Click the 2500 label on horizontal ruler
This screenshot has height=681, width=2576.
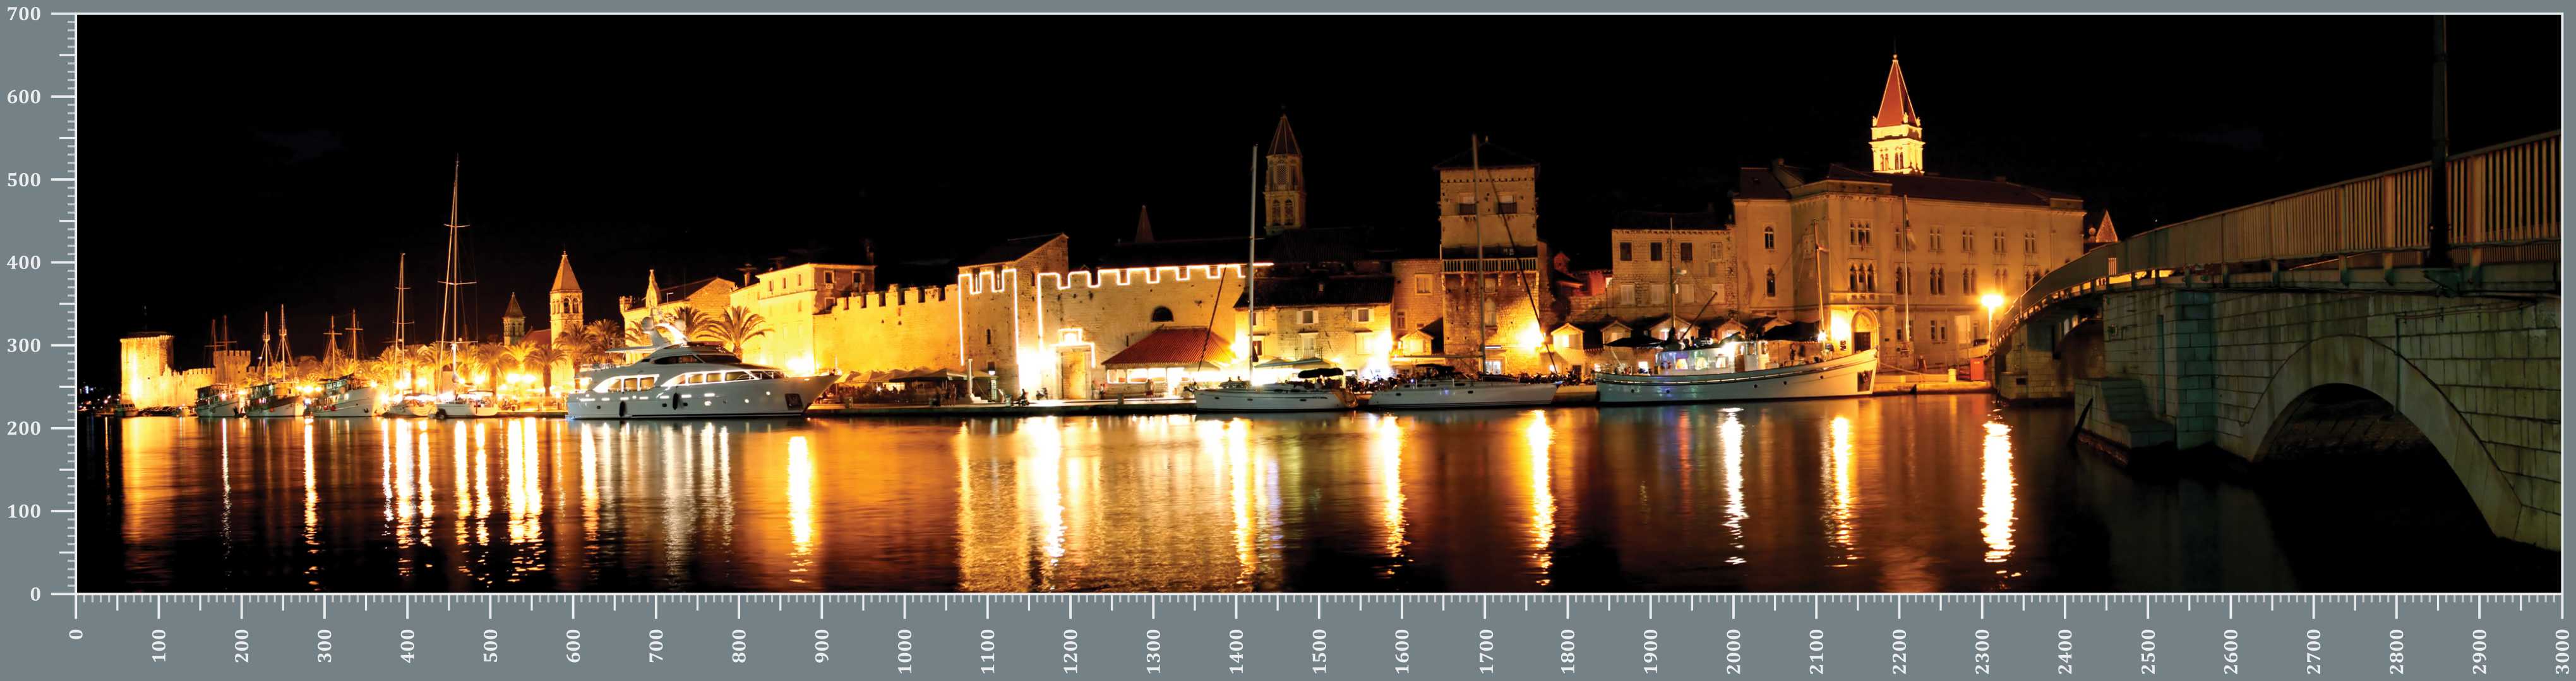2147,652
